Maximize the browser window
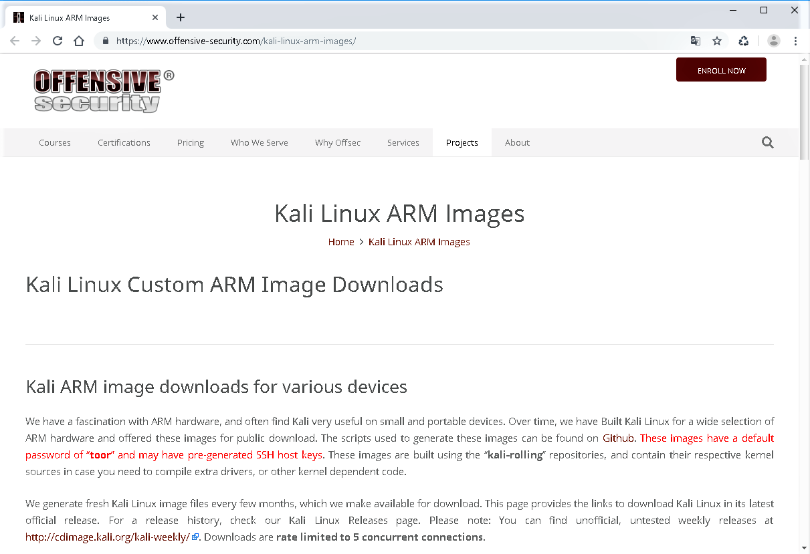 (764, 10)
